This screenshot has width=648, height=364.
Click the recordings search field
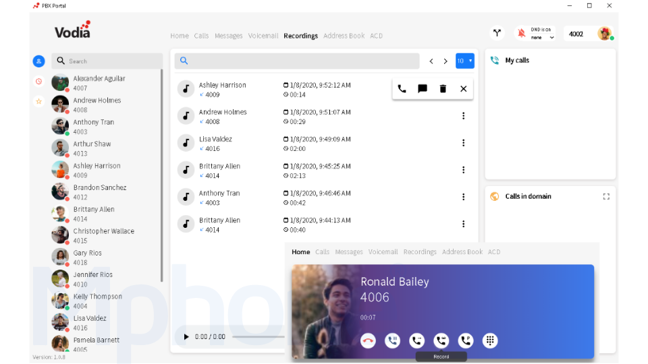(x=297, y=61)
